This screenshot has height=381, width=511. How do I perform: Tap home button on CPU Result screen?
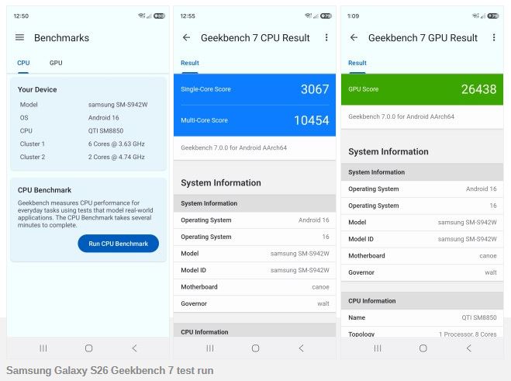256,348
